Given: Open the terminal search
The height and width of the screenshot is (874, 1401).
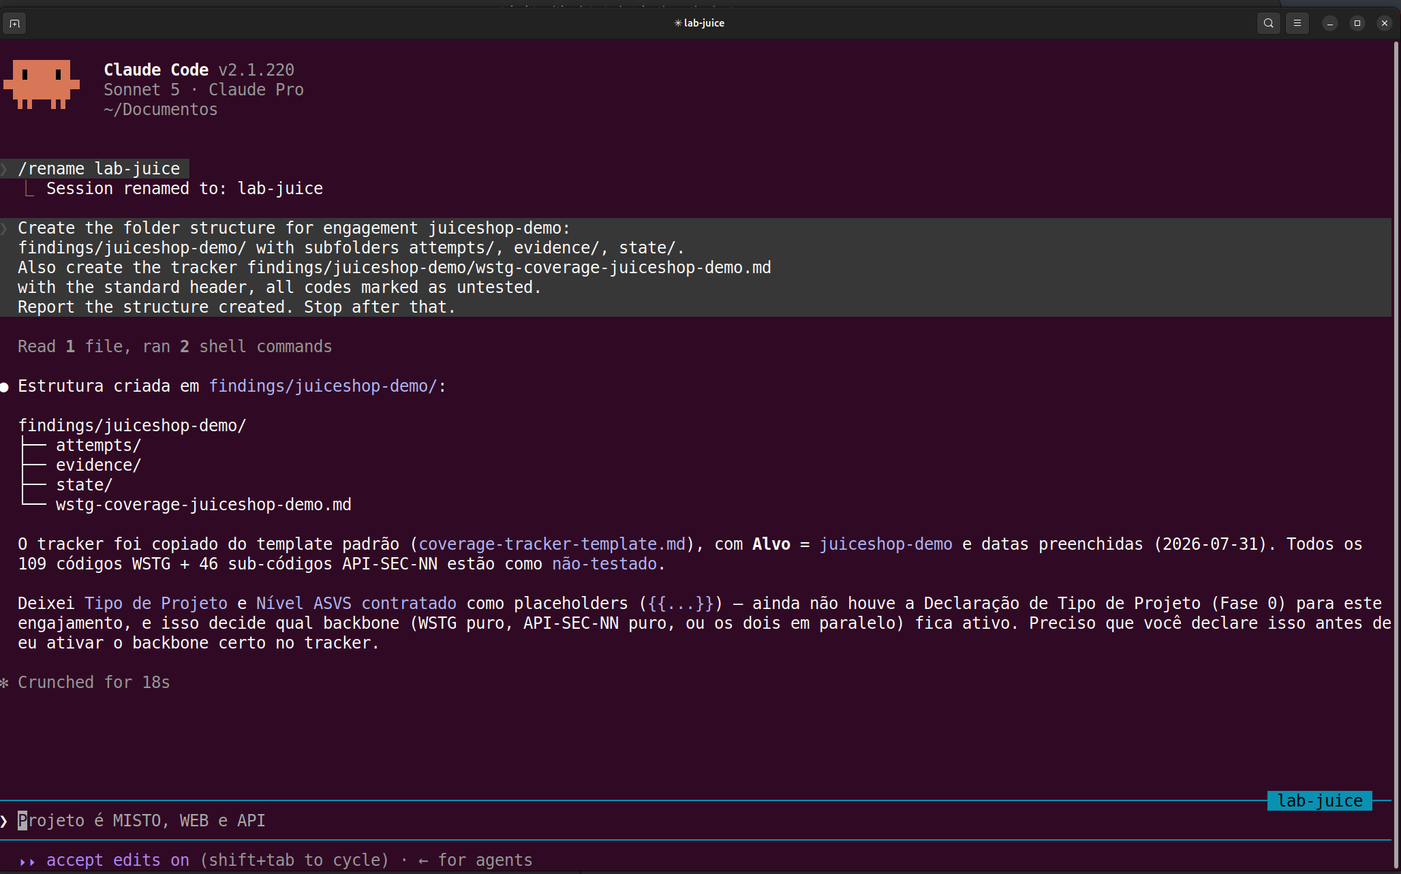Looking at the screenshot, I should tap(1268, 23).
